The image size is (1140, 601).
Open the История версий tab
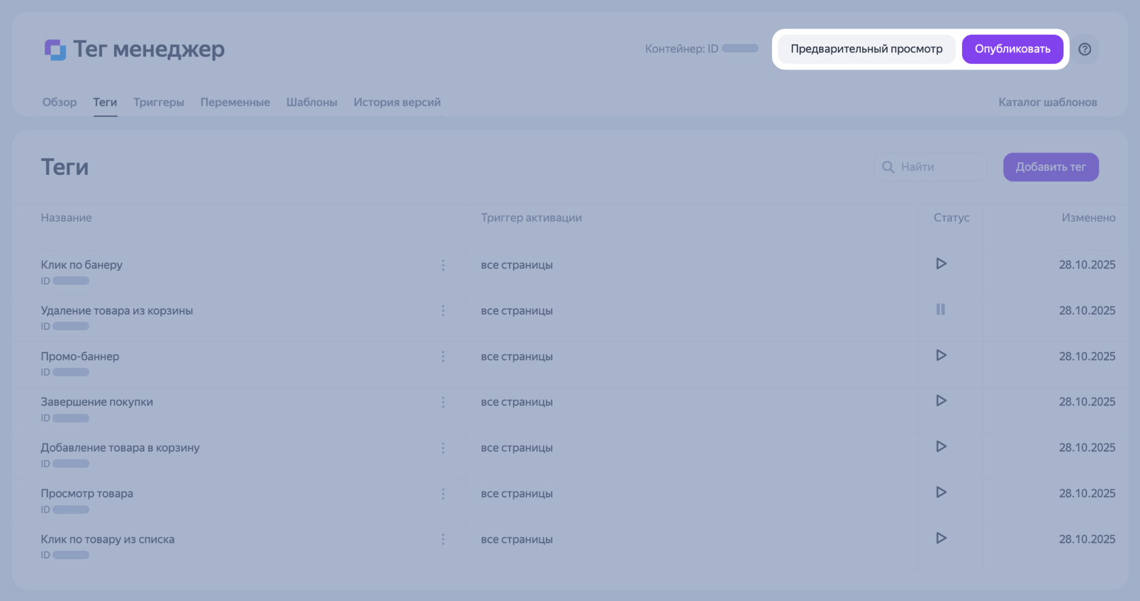(397, 102)
